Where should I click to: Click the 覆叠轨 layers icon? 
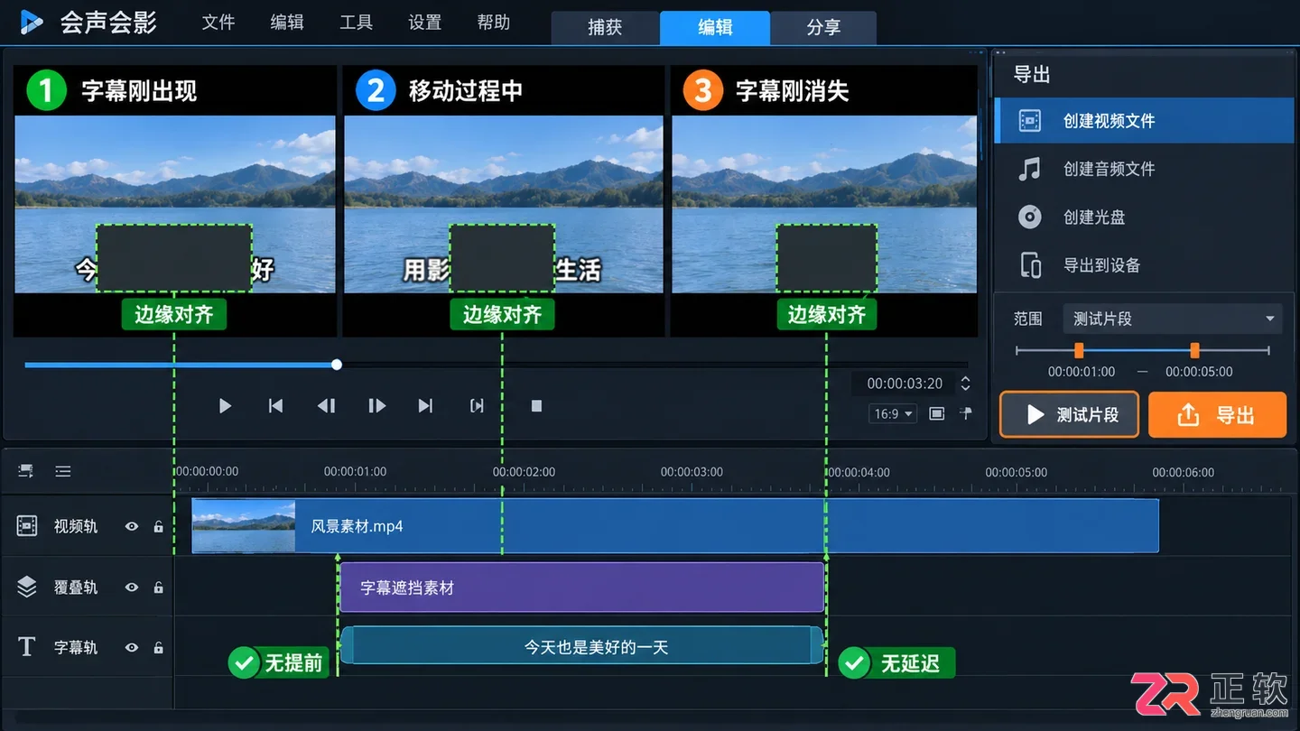point(27,587)
